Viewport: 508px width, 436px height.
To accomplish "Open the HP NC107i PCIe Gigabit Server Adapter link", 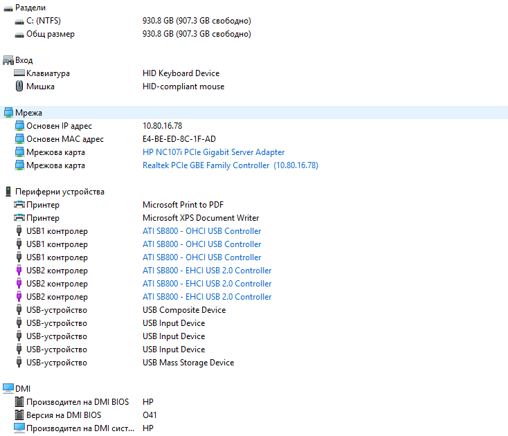I will (x=213, y=152).
